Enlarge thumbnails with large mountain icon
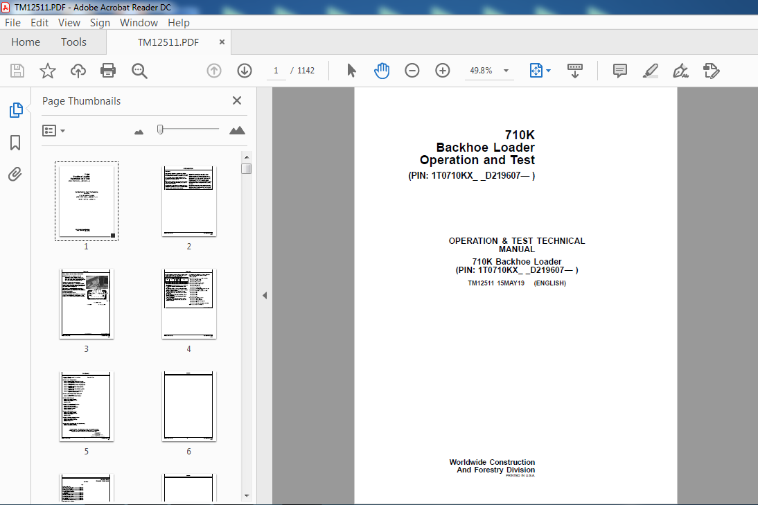The image size is (758, 505). click(237, 130)
